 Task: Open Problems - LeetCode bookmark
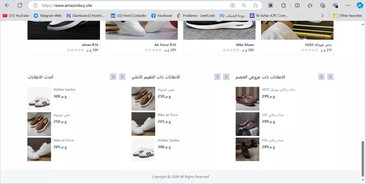pos(196,16)
